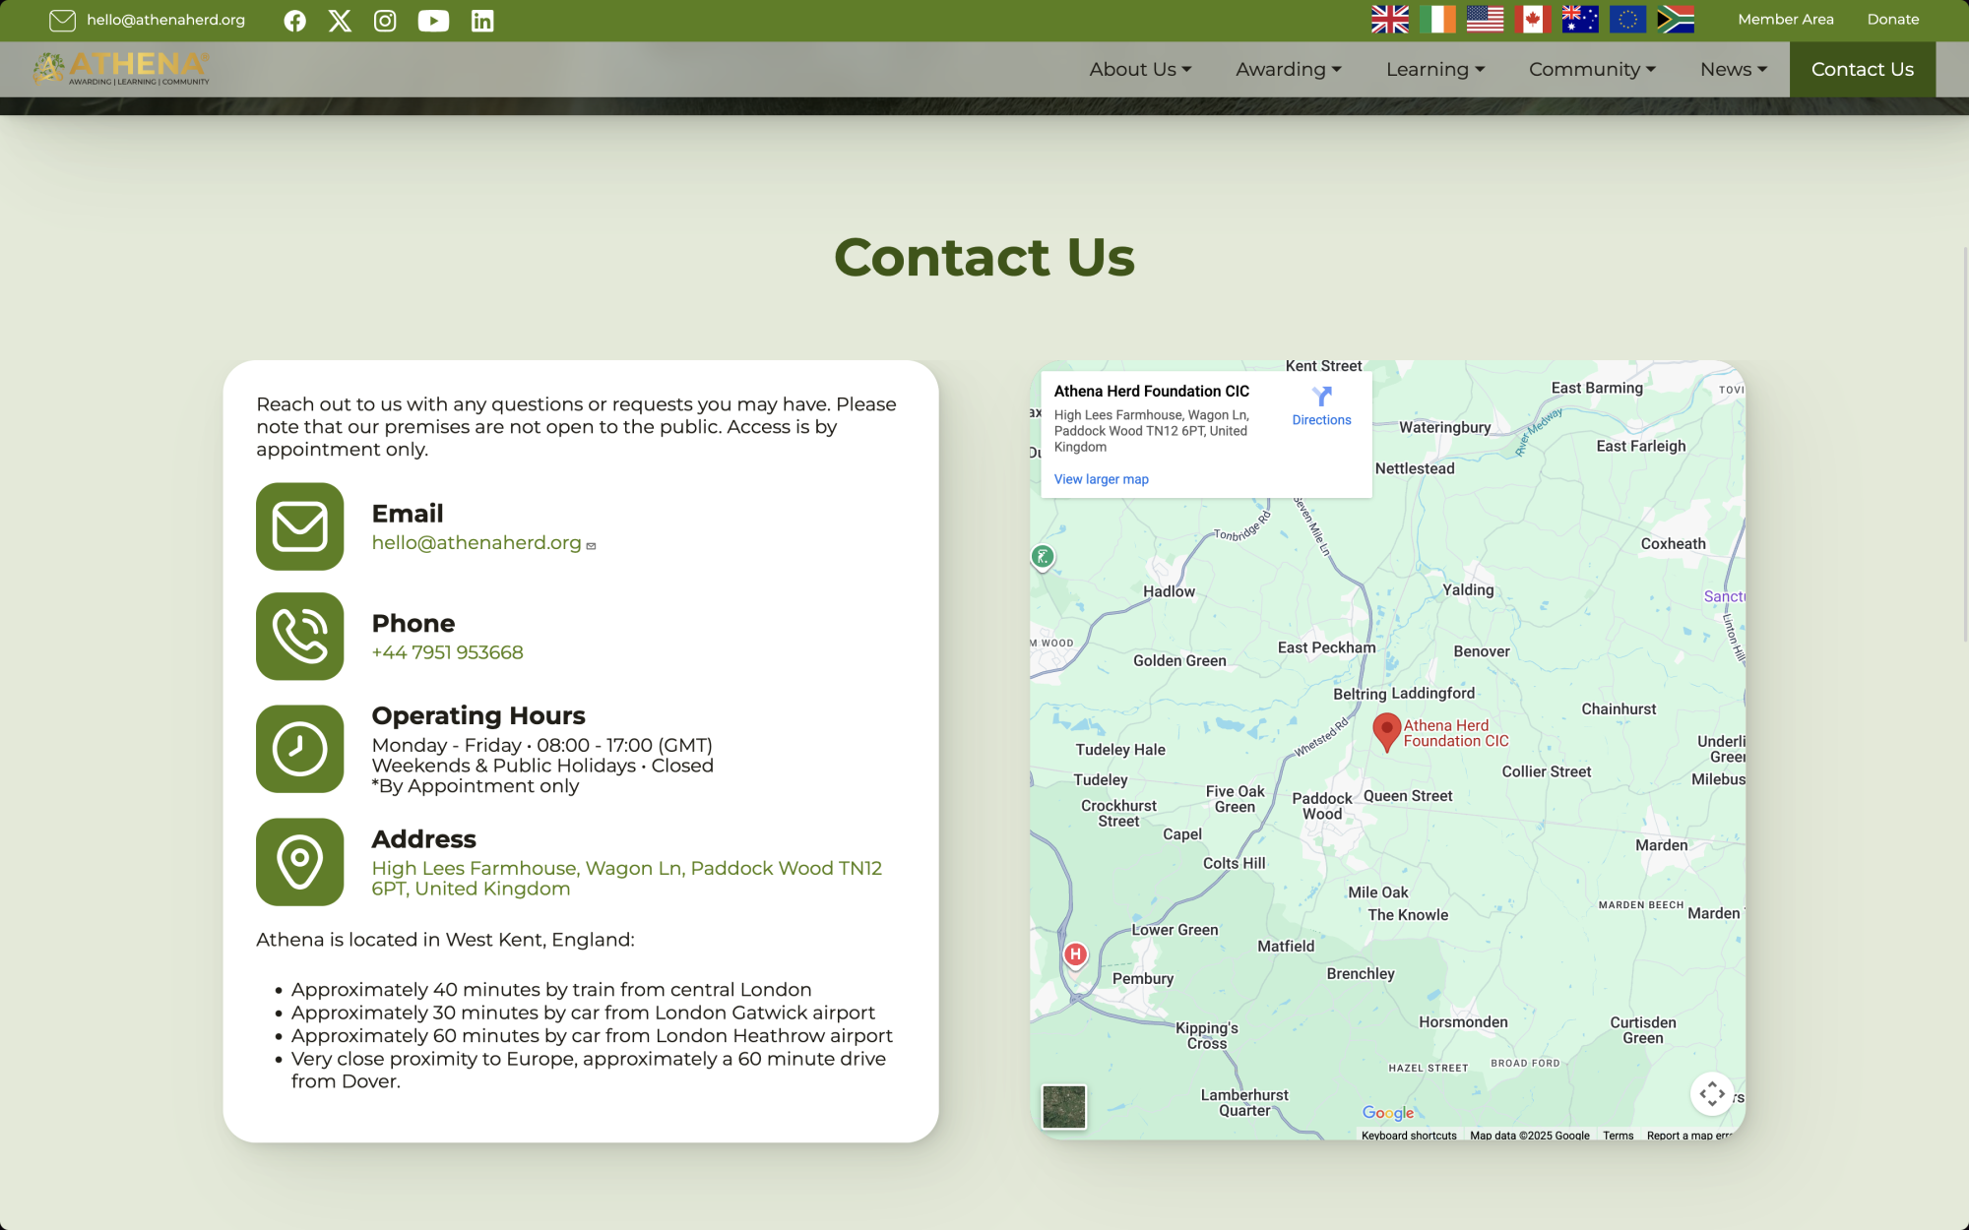This screenshot has height=1230, width=1969.
Task: Select the Australia flag
Action: pyautogui.click(x=1580, y=19)
